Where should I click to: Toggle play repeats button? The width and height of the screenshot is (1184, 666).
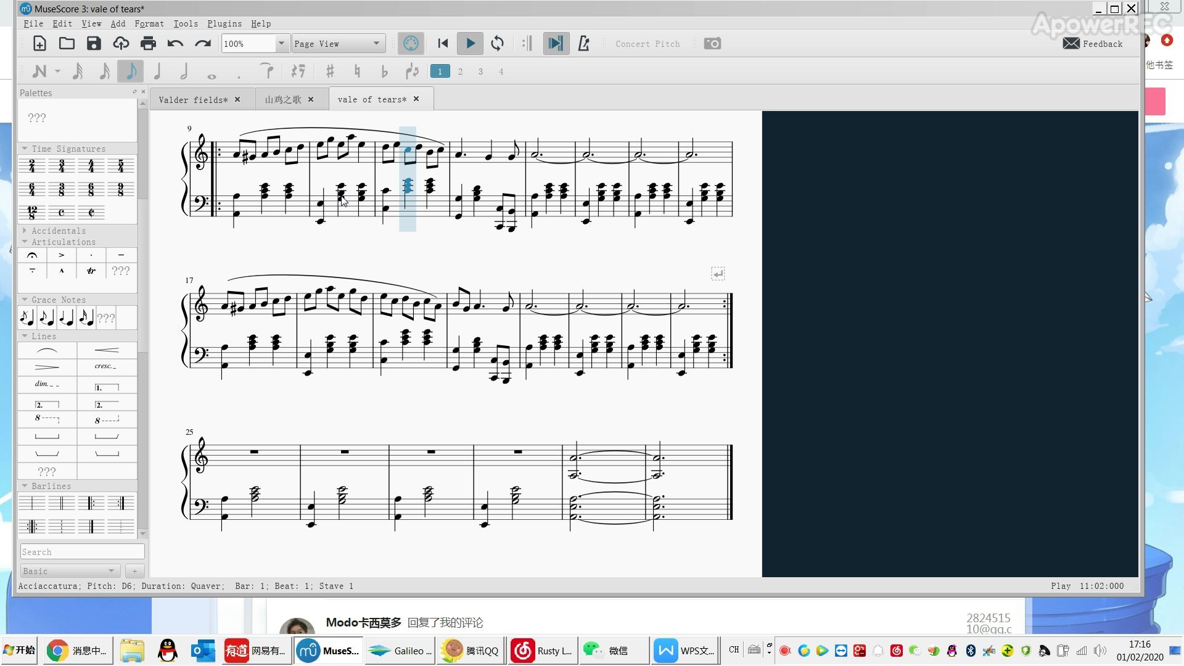pos(527,44)
